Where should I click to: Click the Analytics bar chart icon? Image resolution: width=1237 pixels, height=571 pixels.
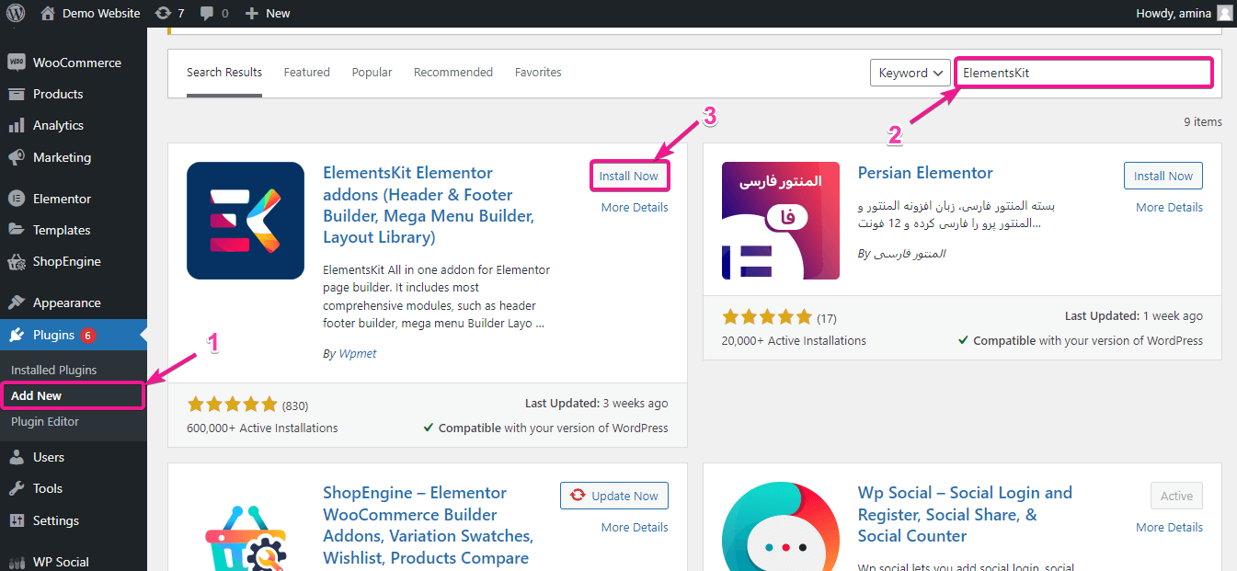click(x=16, y=125)
